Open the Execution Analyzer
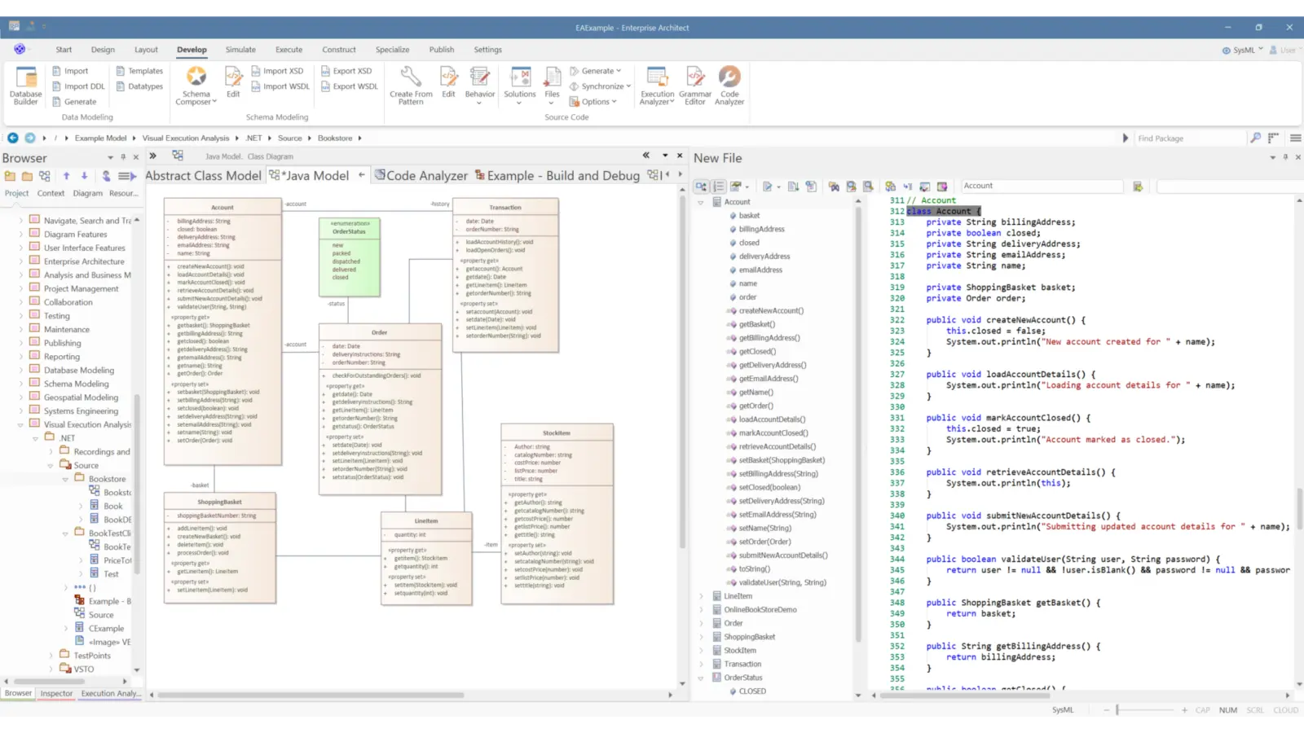 (x=656, y=86)
